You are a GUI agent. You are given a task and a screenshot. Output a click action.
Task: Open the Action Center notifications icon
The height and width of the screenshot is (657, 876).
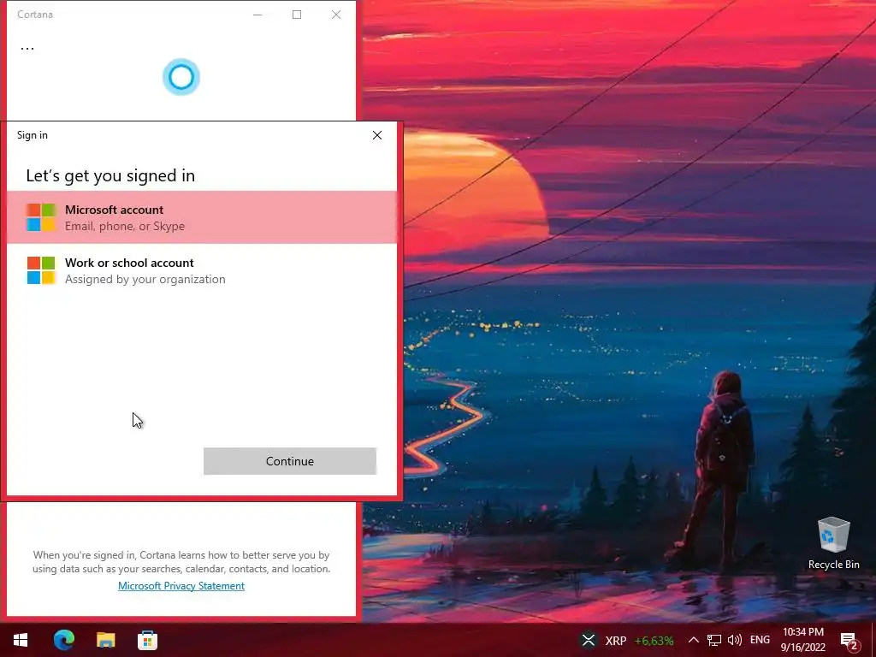(x=849, y=641)
